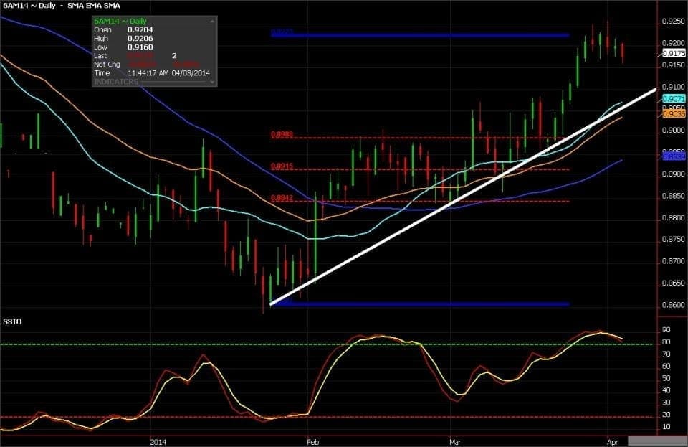The height and width of the screenshot is (447, 688).
Task: Click the Feb marker on time axis
Action: 312,442
